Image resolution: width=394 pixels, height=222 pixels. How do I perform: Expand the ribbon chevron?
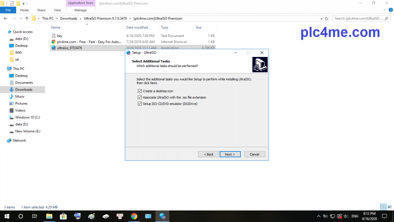(x=384, y=10)
